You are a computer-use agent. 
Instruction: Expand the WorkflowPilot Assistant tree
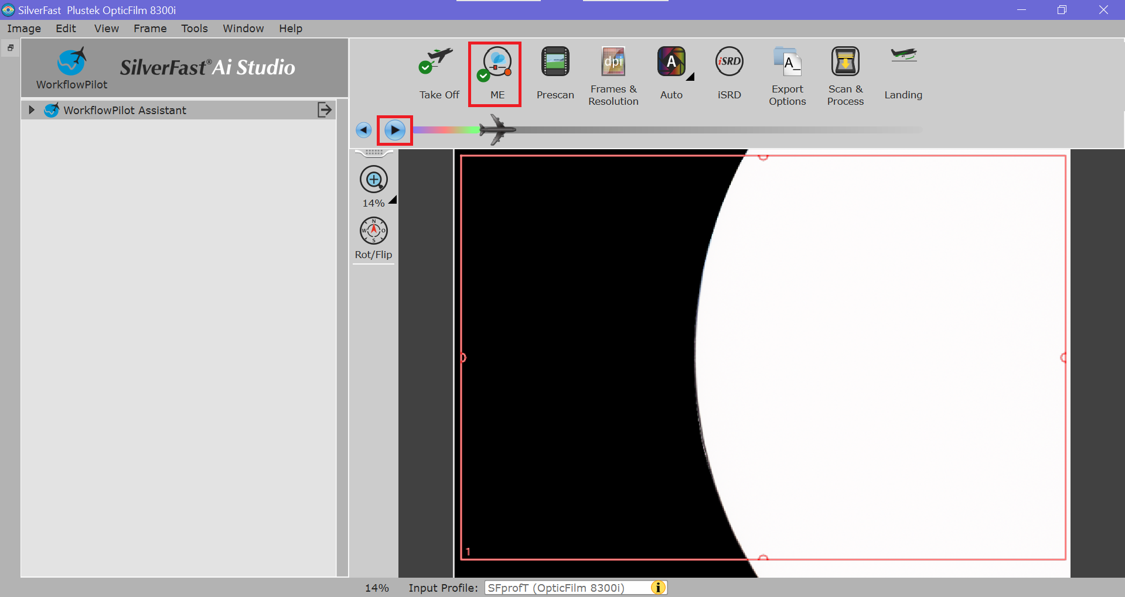click(x=32, y=110)
